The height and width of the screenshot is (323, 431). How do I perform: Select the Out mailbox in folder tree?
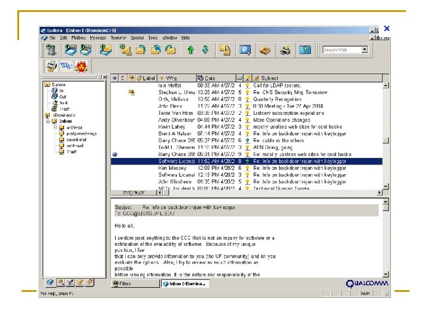(x=63, y=97)
